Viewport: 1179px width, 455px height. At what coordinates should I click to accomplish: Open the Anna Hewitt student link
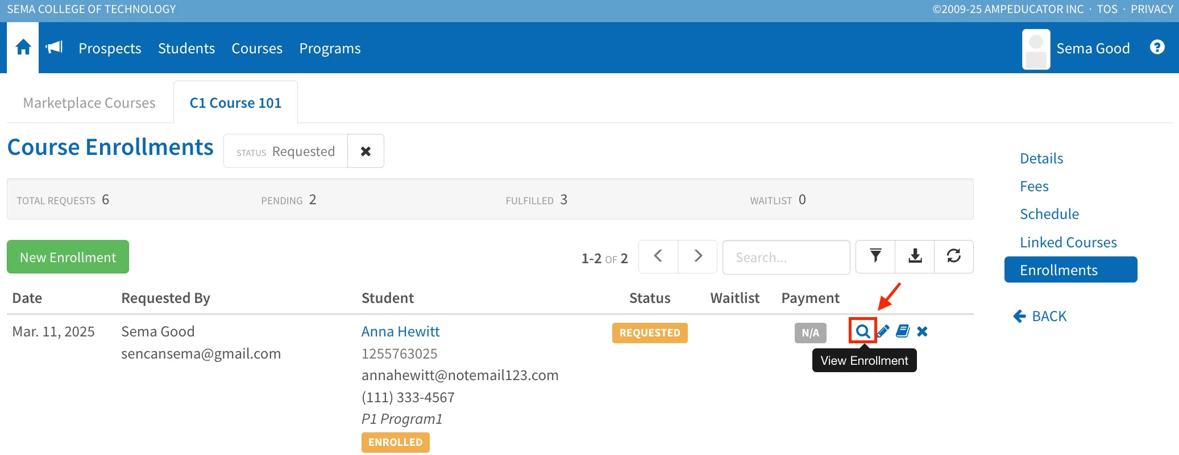[400, 331]
